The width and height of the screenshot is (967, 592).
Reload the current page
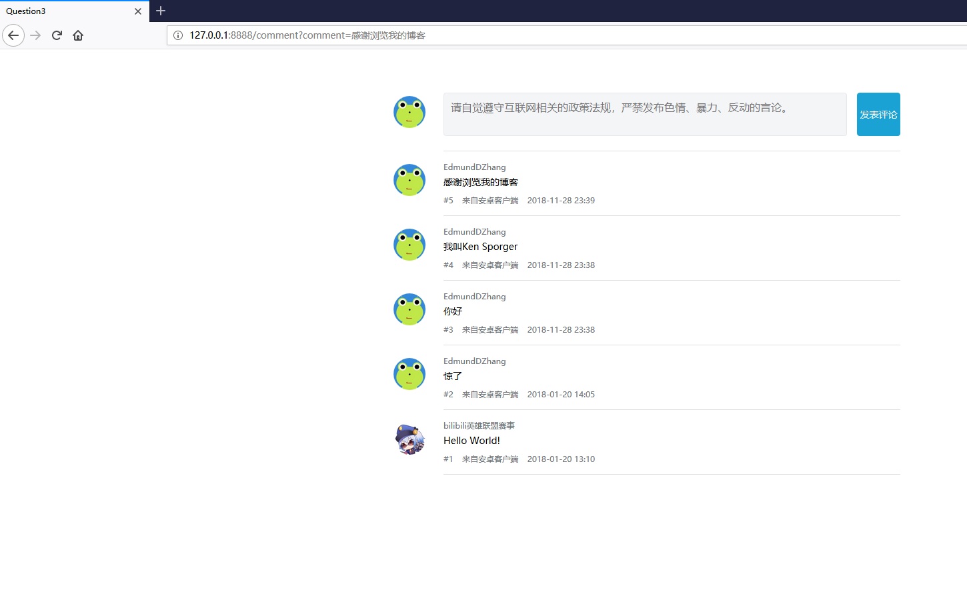(x=57, y=35)
